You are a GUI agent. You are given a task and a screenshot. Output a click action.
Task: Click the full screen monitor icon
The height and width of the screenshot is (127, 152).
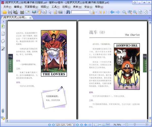coord(34,12)
